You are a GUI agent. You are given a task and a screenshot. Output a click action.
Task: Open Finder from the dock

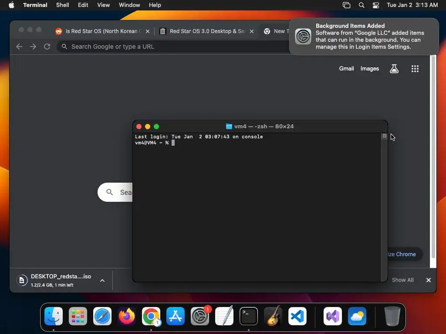pos(54,316)
